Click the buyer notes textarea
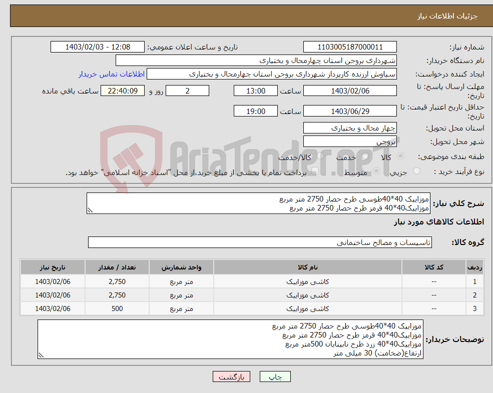493x393 pixels. [x=230, y=339]
